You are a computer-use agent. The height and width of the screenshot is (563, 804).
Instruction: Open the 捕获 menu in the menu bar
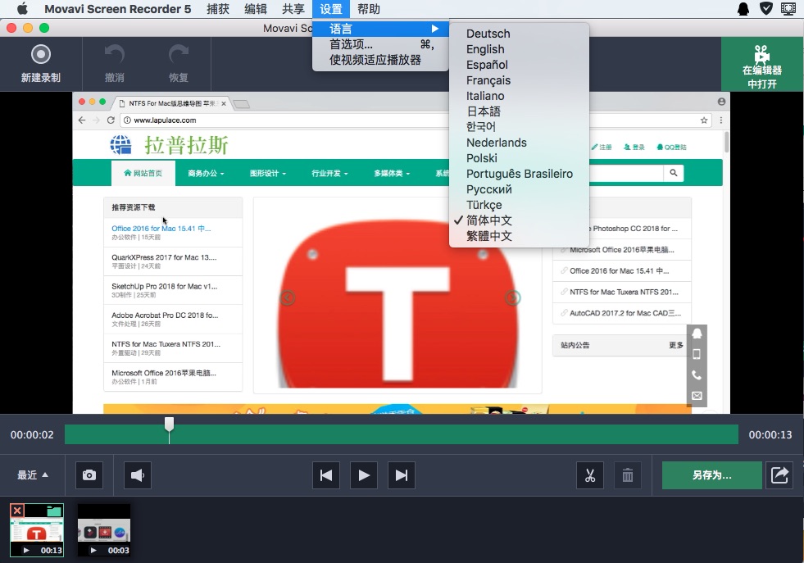[218, 9]
